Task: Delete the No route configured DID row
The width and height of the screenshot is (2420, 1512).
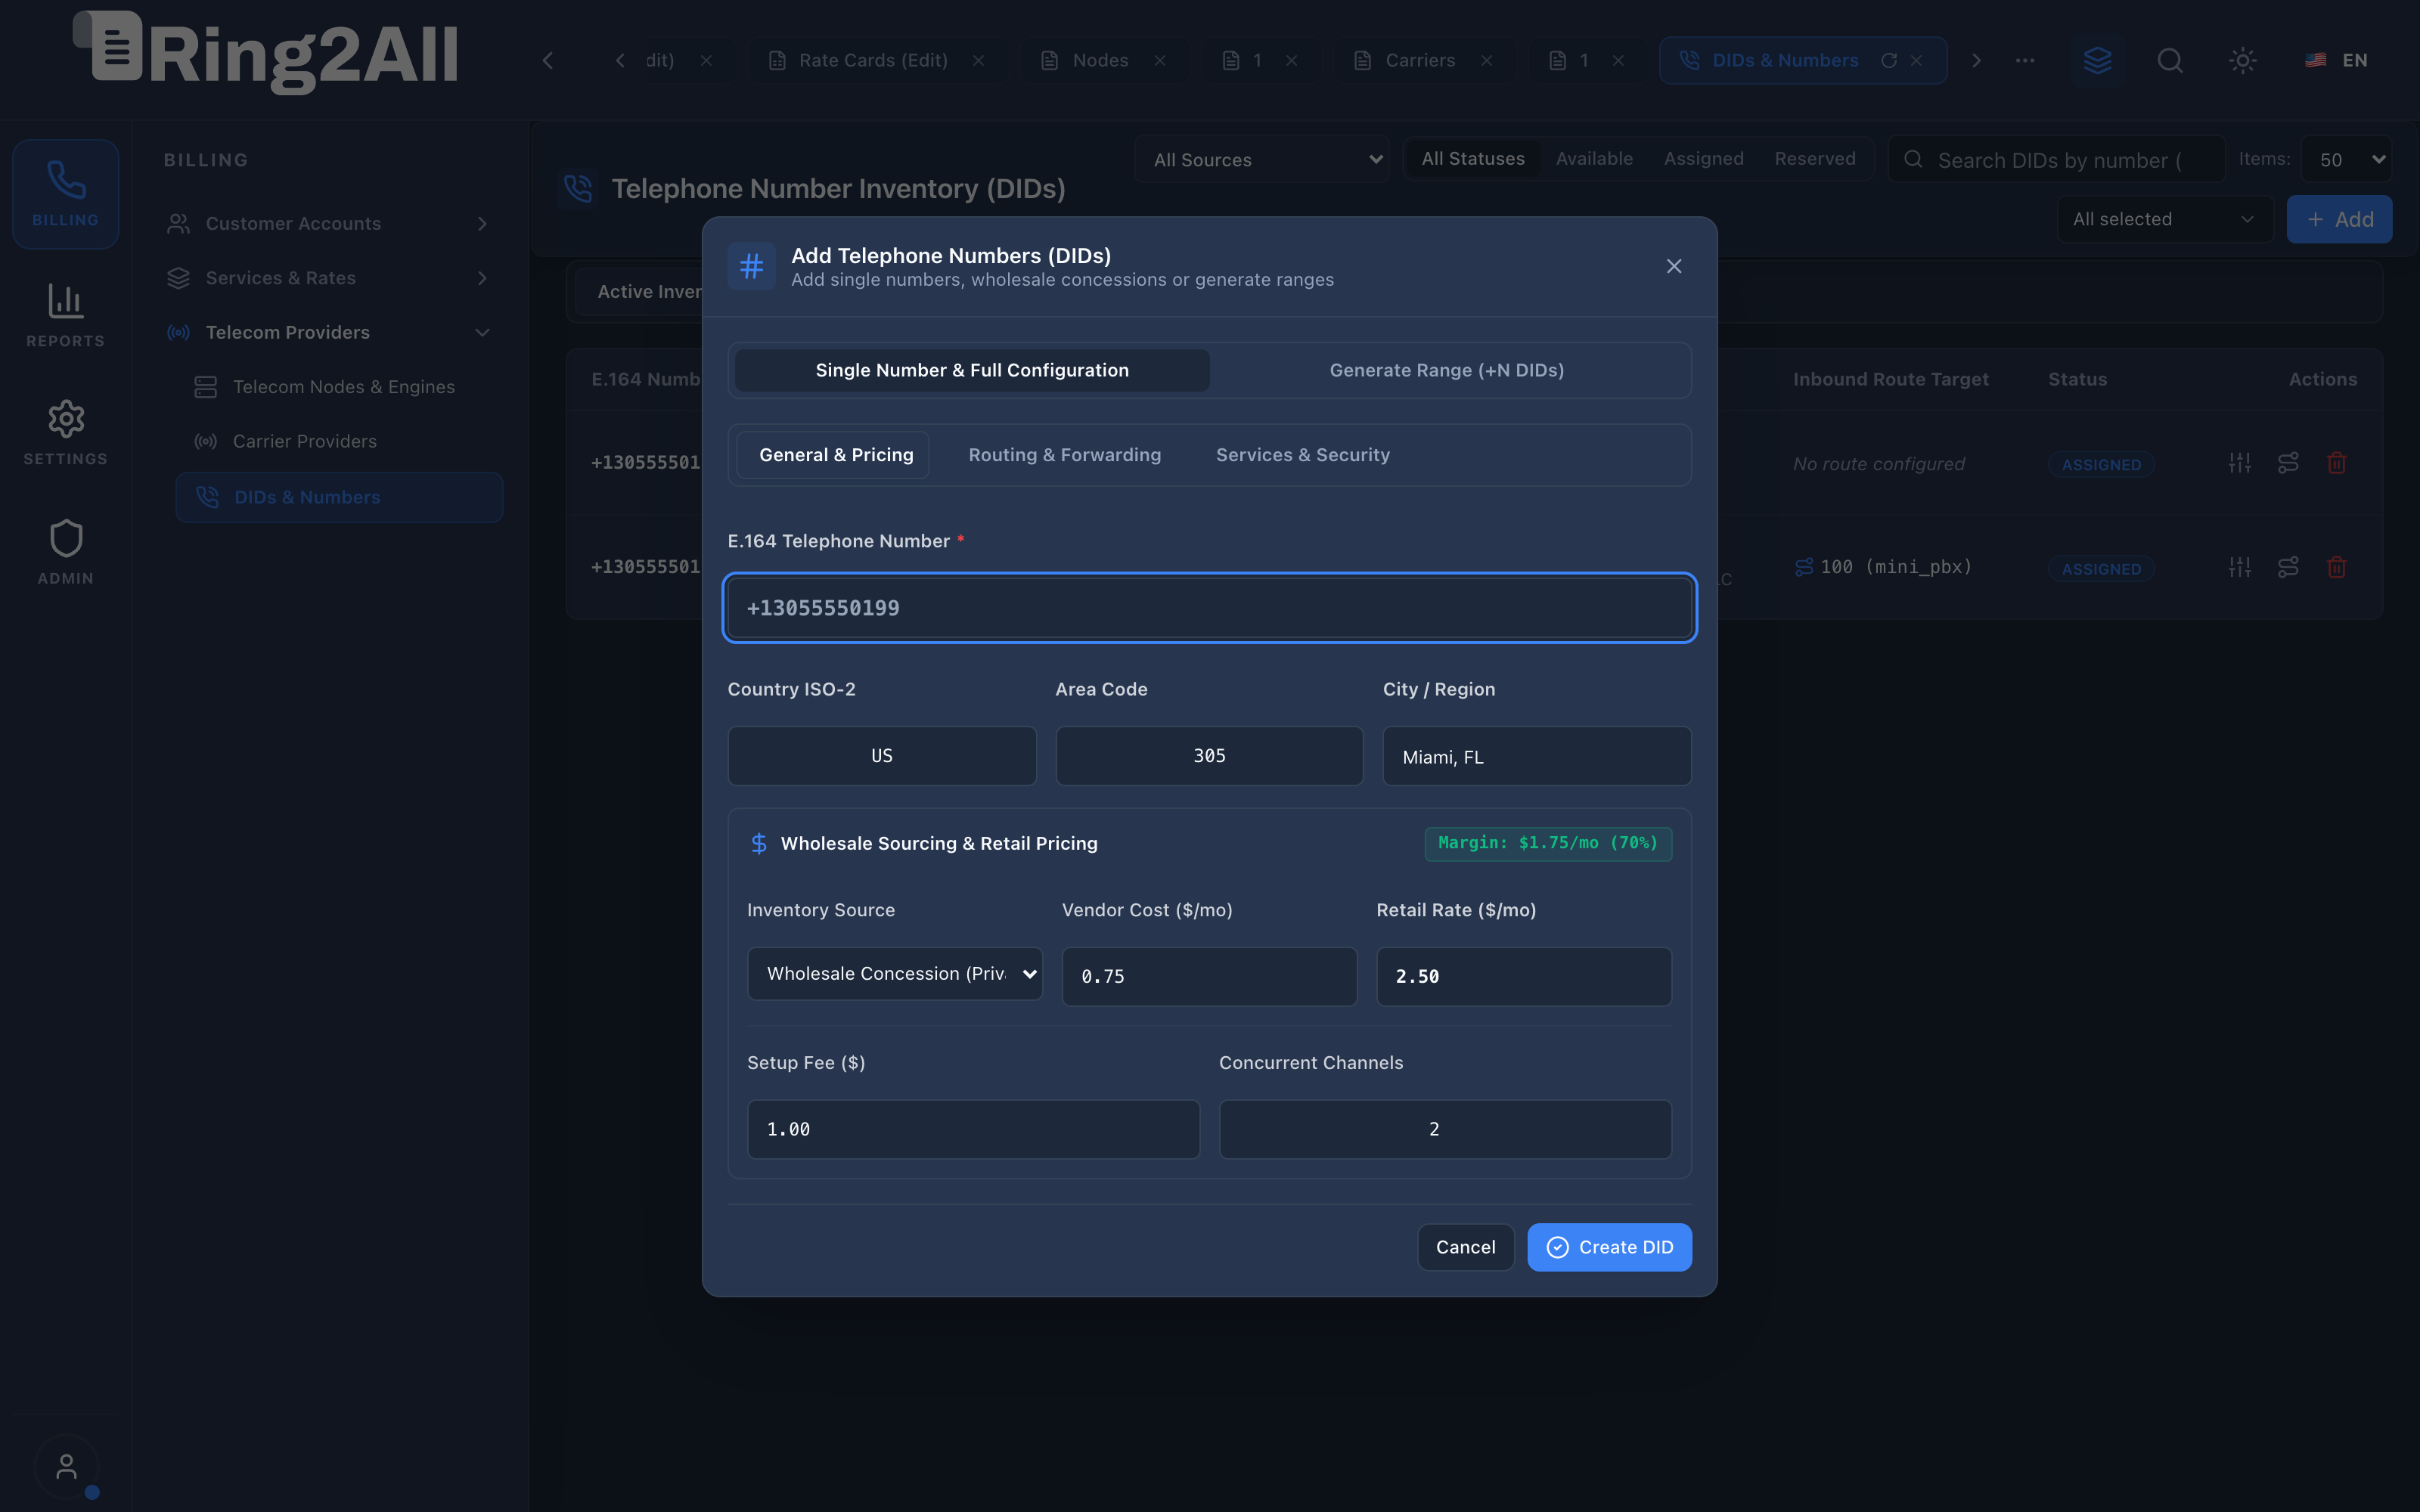Action: pyautogui.click(x=2336, y=463)
